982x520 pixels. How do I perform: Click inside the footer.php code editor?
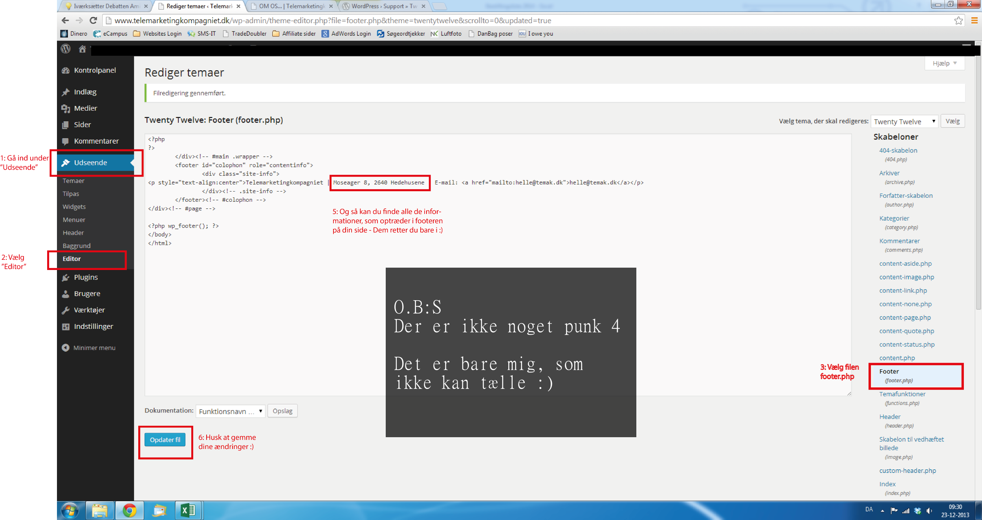click(498, 265)
